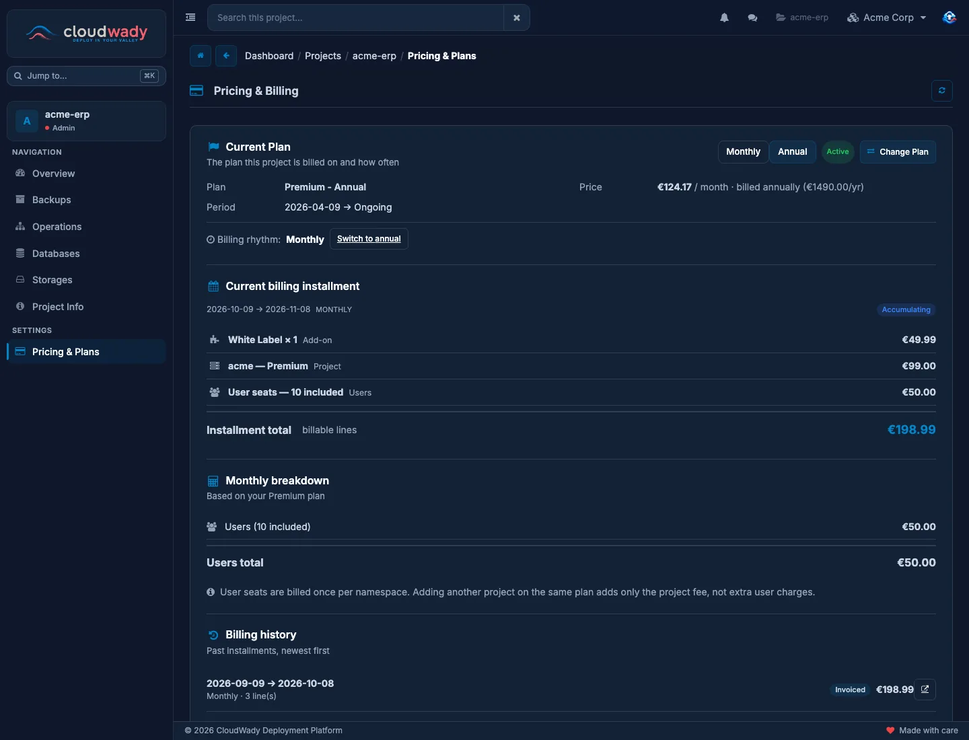
Task: Open acme-erp breadcrumb link
Action: click(374, 56)
